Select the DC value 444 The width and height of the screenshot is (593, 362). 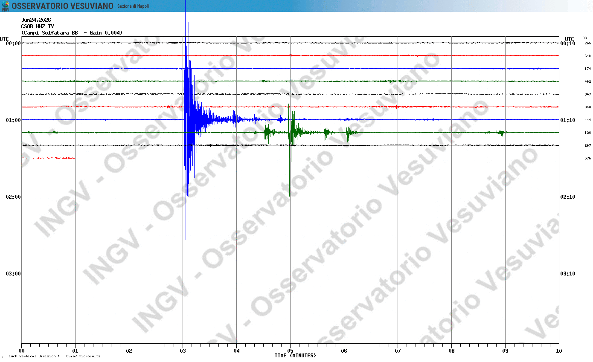click(587, 120)
